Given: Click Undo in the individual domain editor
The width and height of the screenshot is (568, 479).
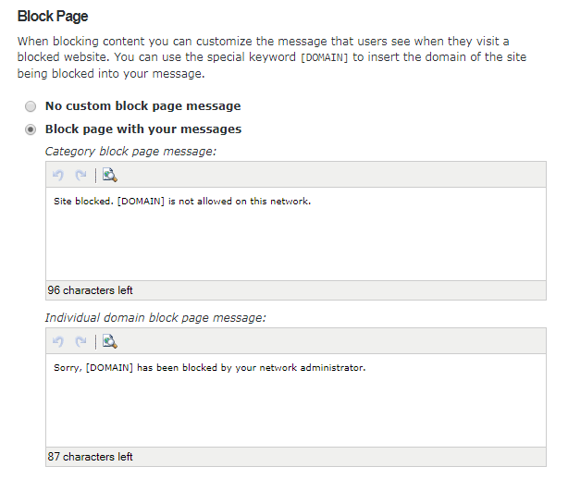Looking at the screenshot, I should coord(59,341).
